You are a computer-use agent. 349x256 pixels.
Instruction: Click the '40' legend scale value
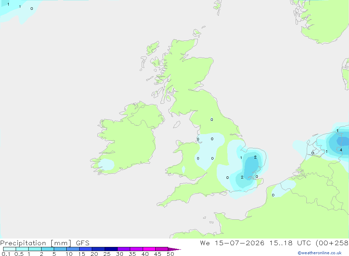tap(145, 254)
